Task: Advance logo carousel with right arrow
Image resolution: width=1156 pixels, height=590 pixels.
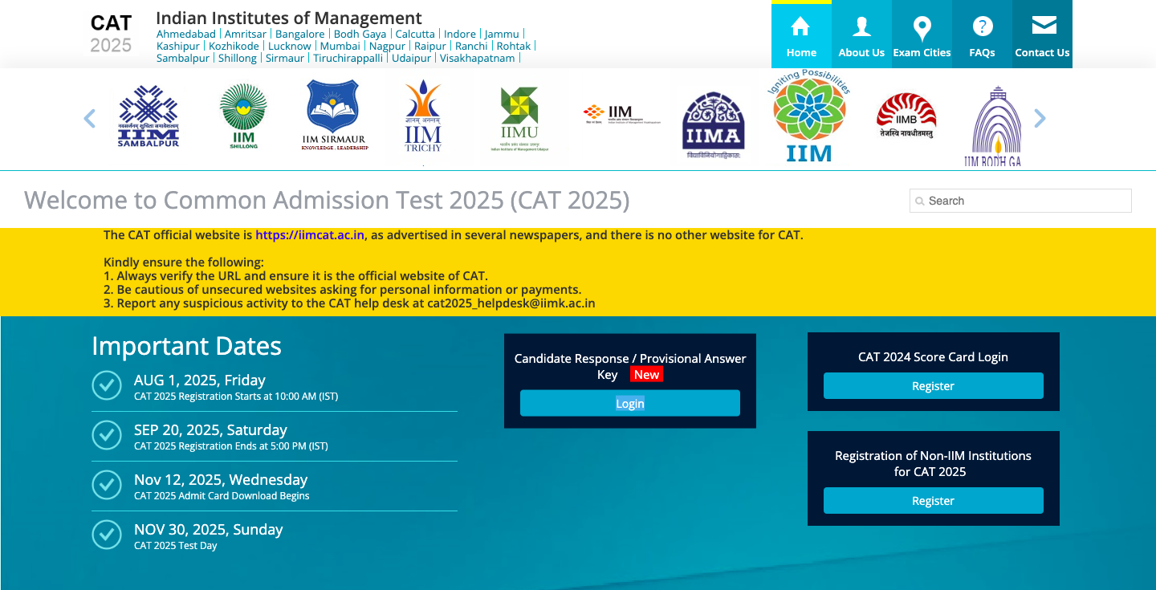Action: coord(1040,119)
